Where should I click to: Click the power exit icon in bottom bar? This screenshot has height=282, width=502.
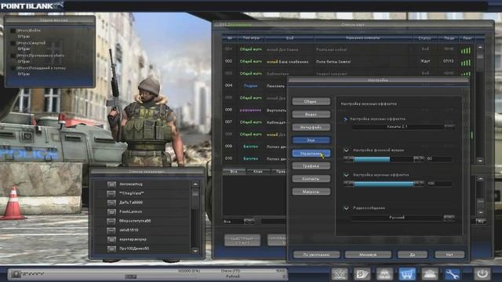pos(482,274)
